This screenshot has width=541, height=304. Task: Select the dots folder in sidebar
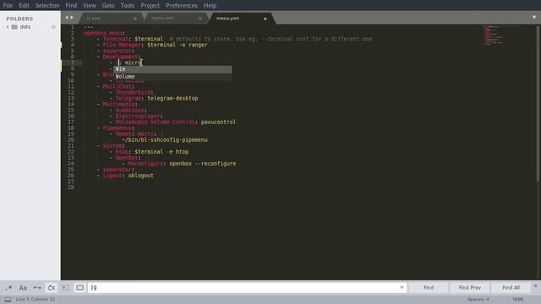pyautogui.click(x=25, y=27)
